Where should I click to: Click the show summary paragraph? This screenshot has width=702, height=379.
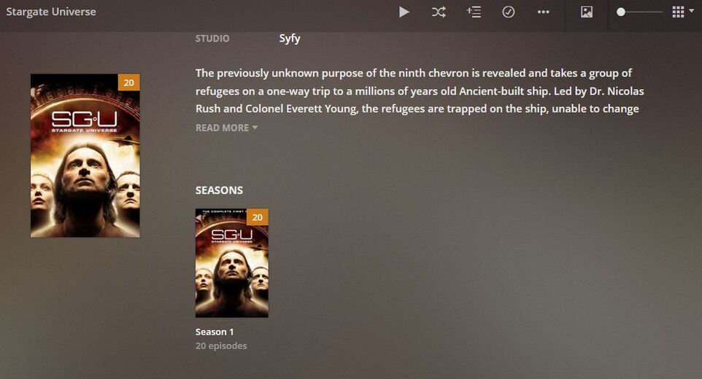(420, 91)
